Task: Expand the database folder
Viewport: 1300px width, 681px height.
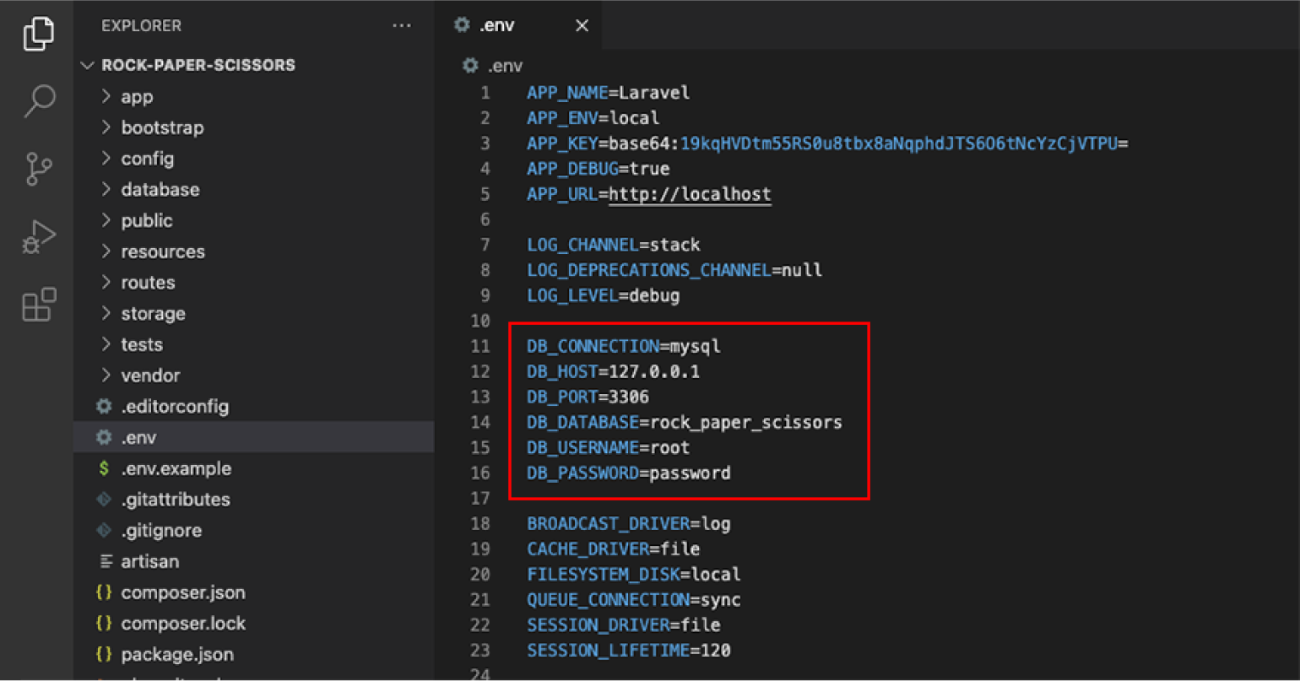Action: pyautogui.click(x=254, y=190)
